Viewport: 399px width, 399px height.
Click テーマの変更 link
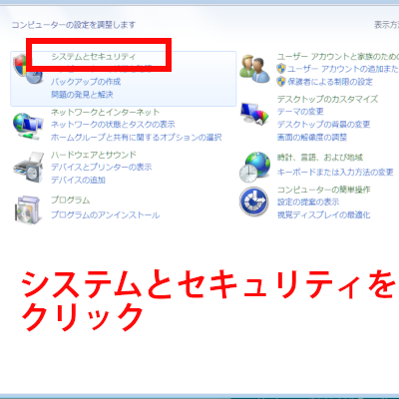tap(300, 112)
